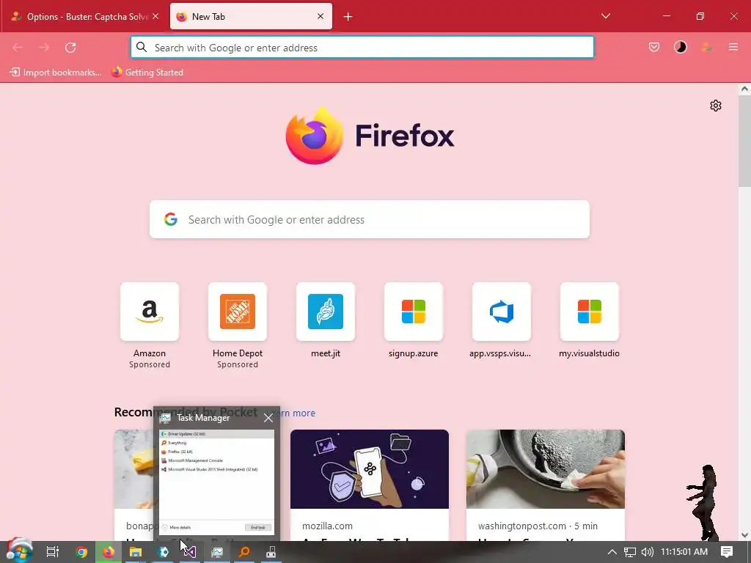Click the Task Manager preview thumbnail
Image resolution: width=751 pixels, height=563 pixels.
pyautogui.click(x=216, y=482)
